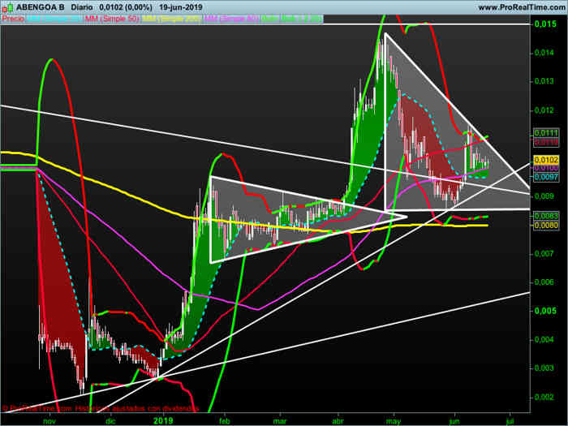Click the dic label on time axis
This screenshot has width=568, height=426.
point(110,421)
